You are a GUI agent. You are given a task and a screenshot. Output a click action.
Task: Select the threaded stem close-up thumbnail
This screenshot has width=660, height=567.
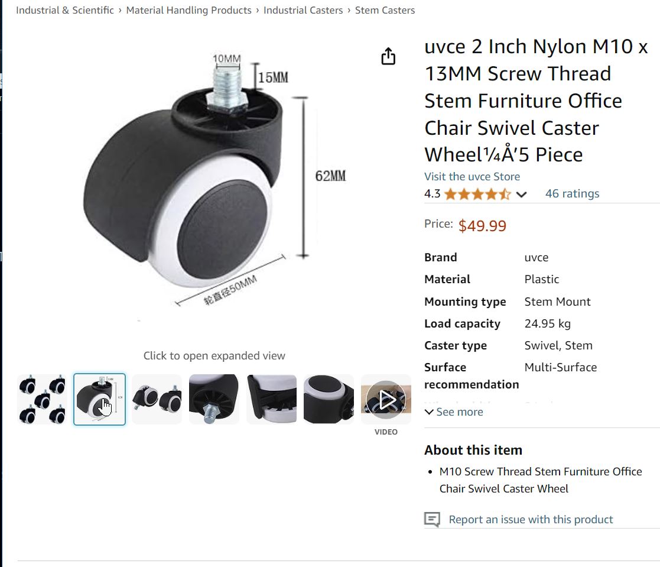pyautogui.click(x=214, y=400)
